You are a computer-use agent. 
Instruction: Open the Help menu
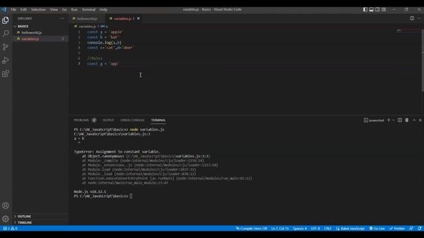click(x=103, y=9)
